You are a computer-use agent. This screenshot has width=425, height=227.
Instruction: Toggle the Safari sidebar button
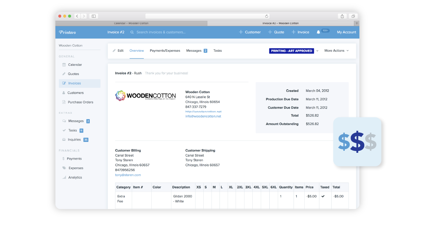(94, 16)
